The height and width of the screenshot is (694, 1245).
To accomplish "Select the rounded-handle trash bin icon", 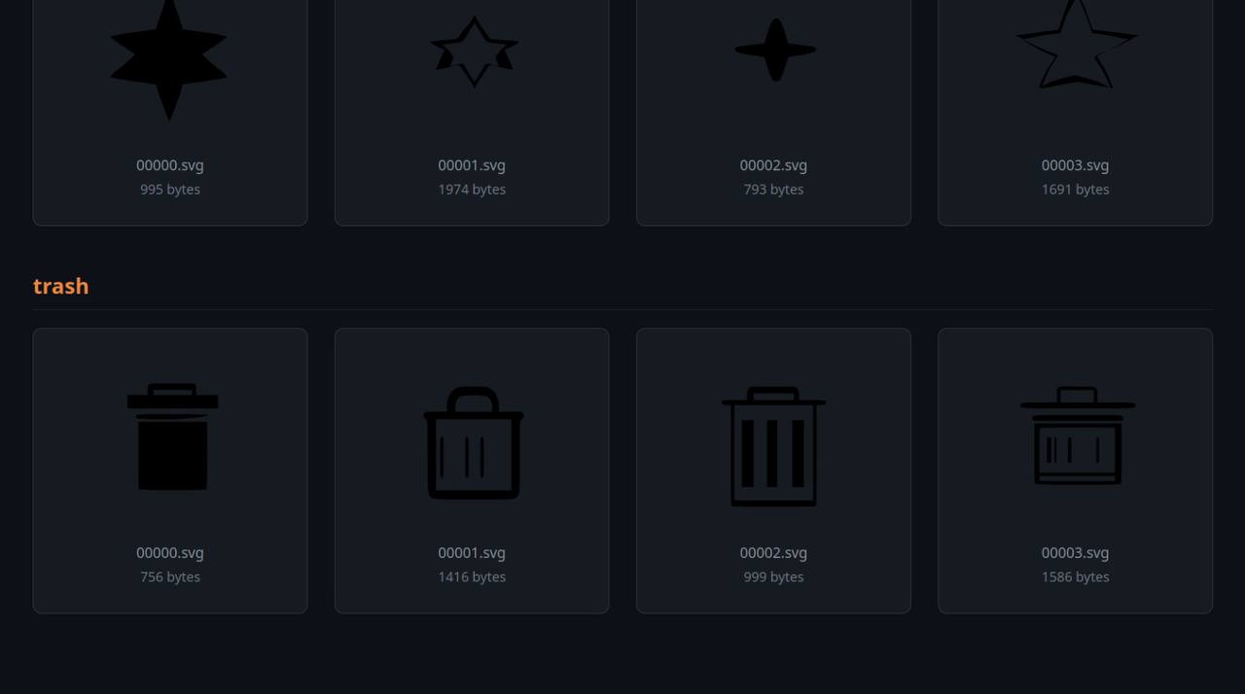I will tap(474, 443).
